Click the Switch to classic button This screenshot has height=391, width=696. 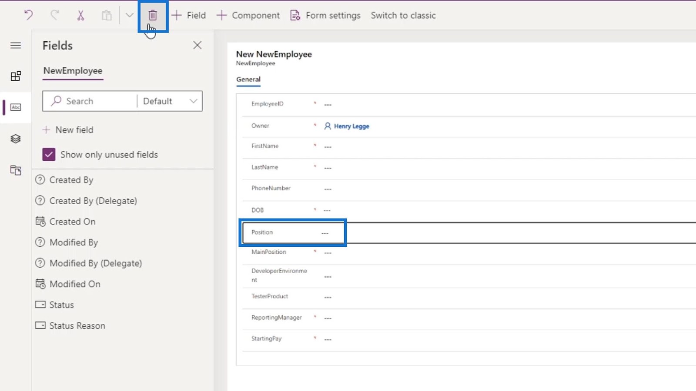pyautogui.click(x=403, y=15)
